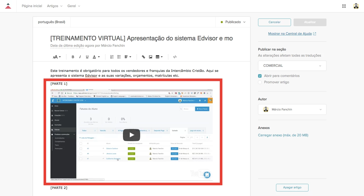Open Mostrar na Central de Ajuda link
Screen dimensions: 364x196
click(292, 34)
